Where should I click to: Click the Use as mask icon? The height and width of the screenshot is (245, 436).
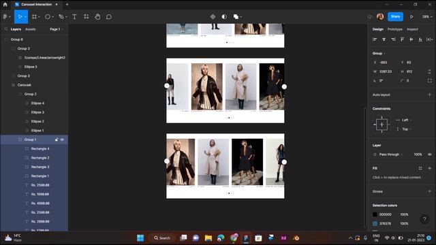coord(224,16)
